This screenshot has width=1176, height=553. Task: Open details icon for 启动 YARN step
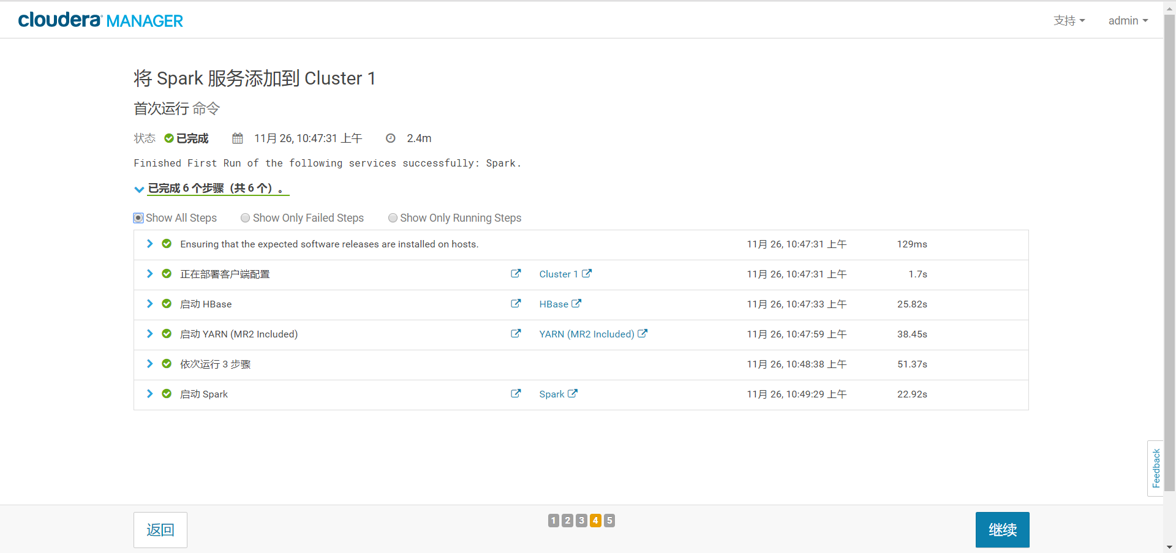click(x=516, y=334)
